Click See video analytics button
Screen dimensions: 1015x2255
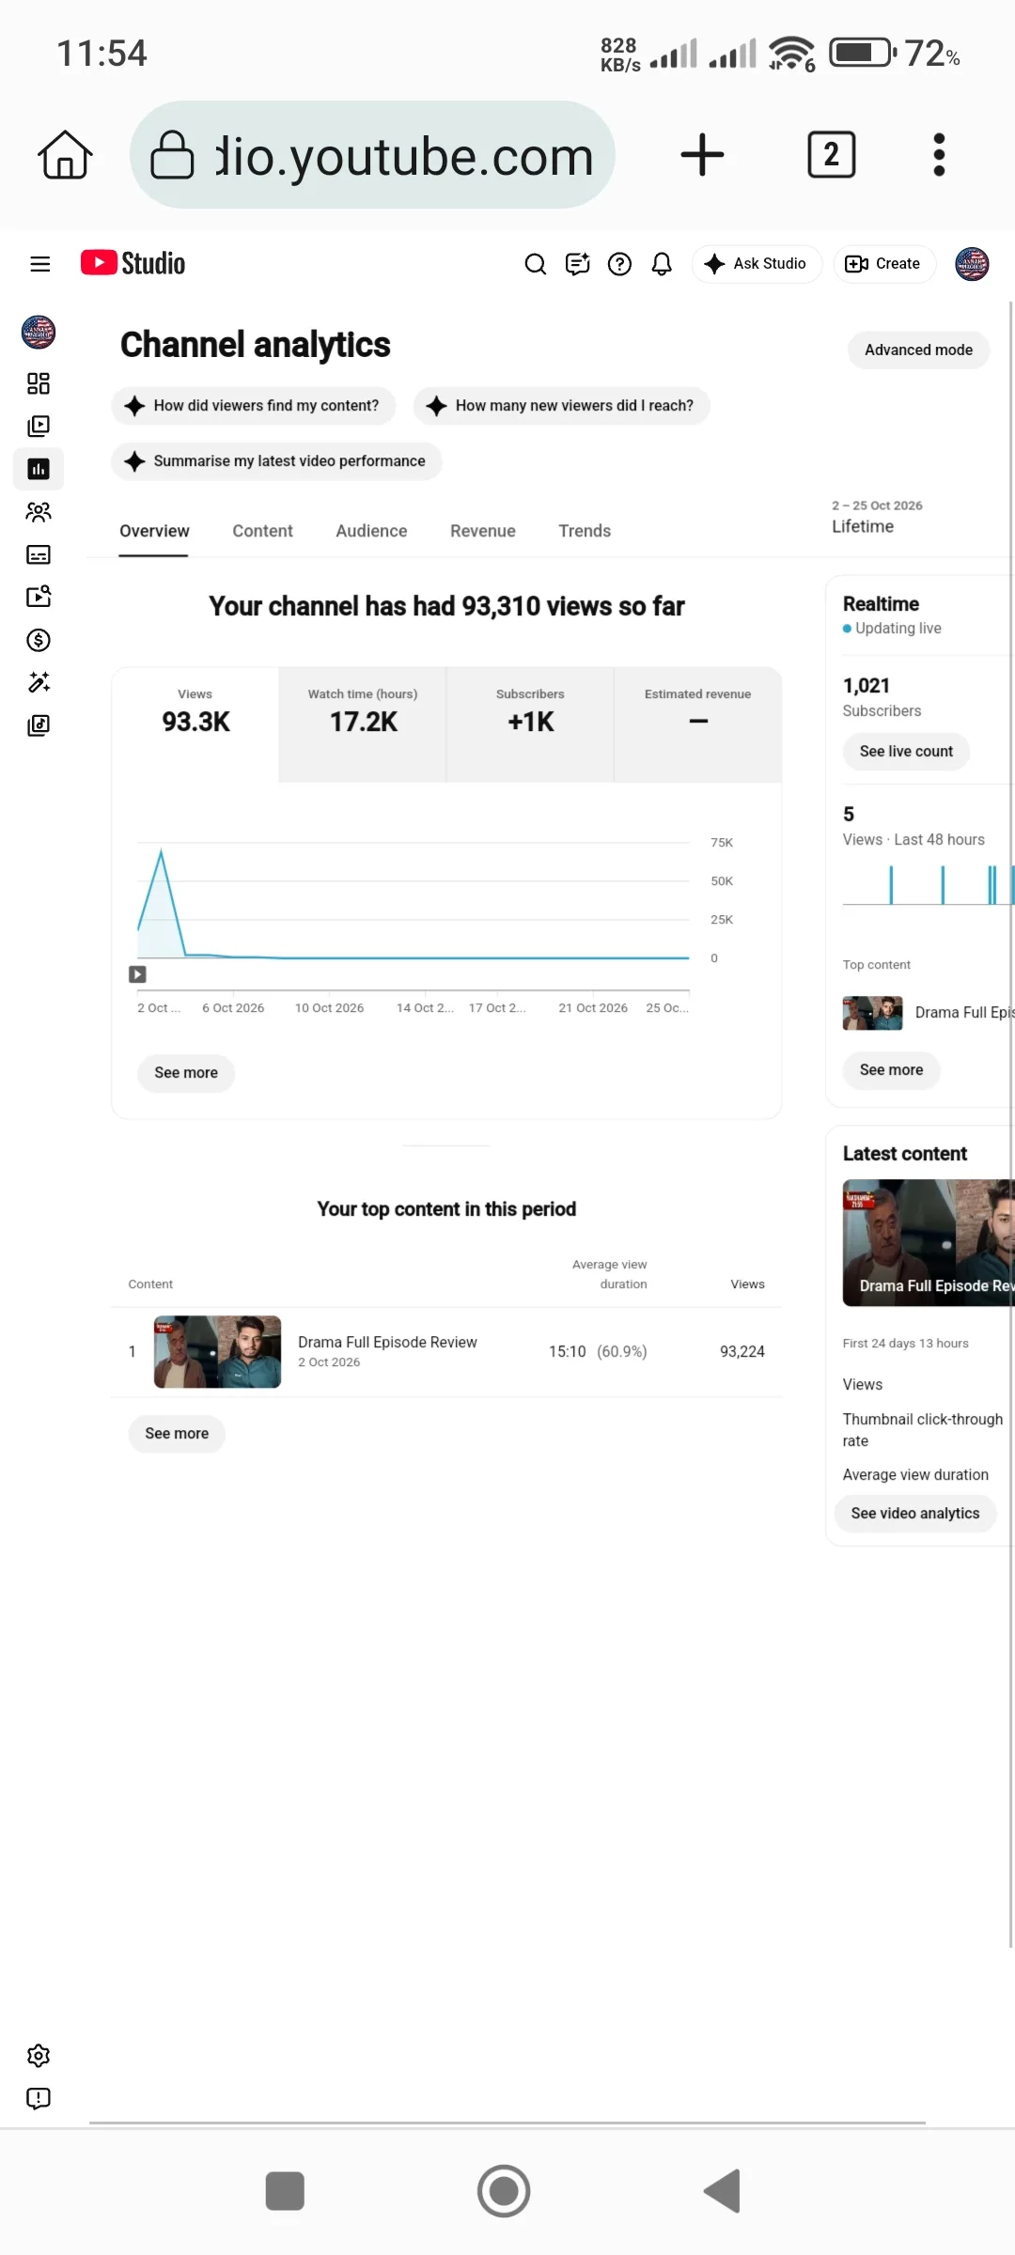pyautogui.click(x=915, y=1514)
